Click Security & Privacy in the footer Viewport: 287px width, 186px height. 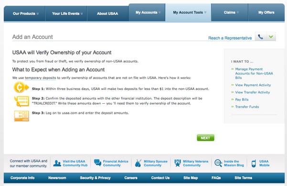point(95,178)
